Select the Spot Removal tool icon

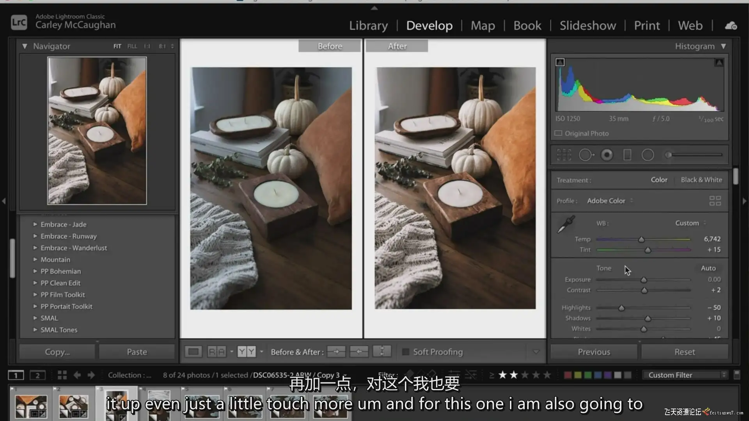pyautogui.click(x=585, y=155)
